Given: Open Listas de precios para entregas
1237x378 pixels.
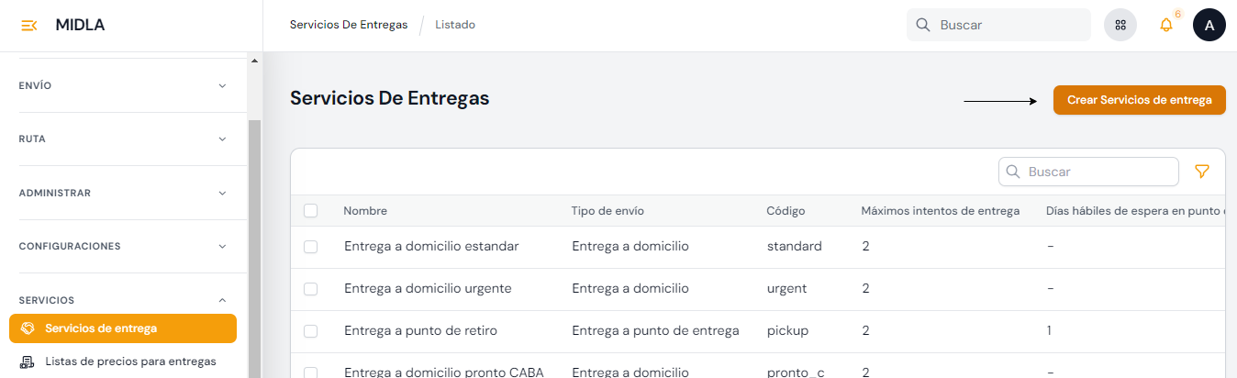Looking at the screenshot, I should [x=130, y=361].
